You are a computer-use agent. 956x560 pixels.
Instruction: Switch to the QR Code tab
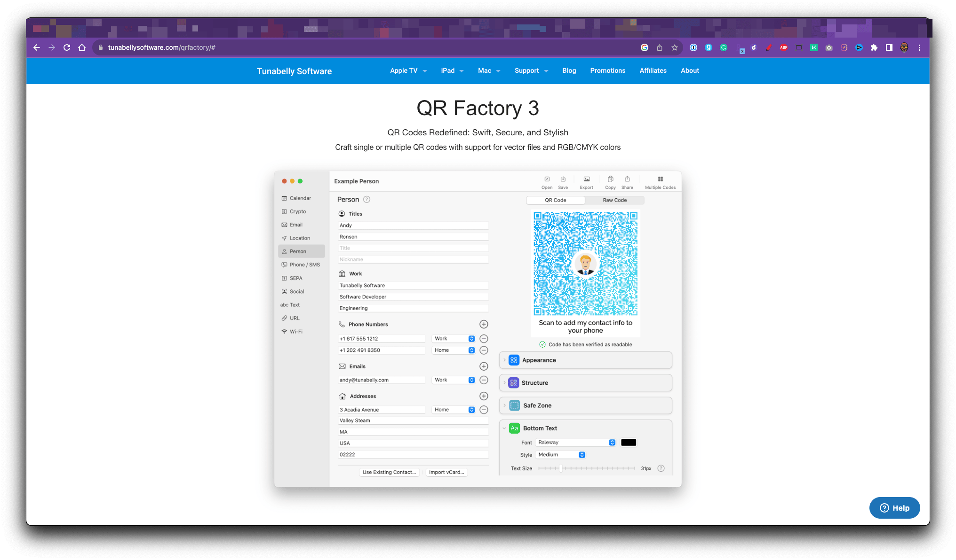(555, 200)
